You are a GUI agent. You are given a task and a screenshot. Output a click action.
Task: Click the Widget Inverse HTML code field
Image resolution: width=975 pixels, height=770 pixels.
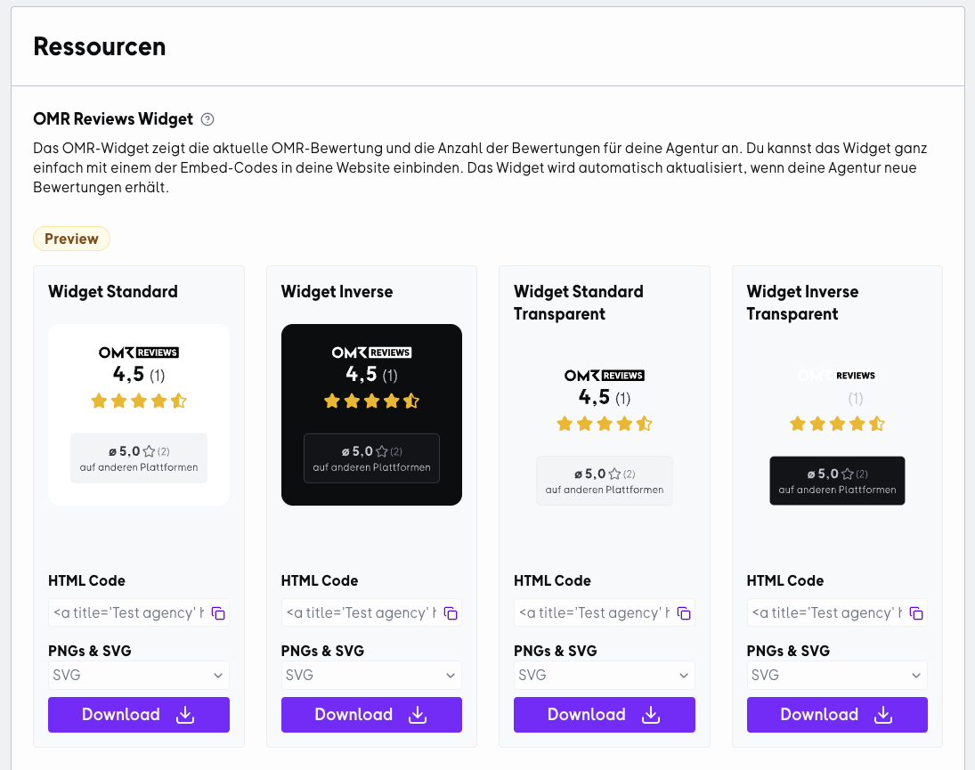[362, 612]
